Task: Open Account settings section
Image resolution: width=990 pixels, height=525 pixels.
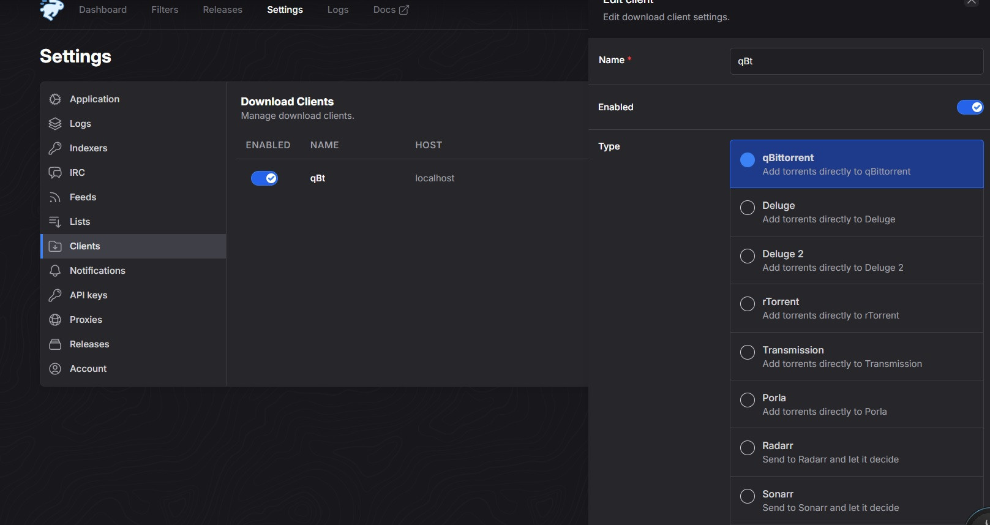Action: (133, 369)
